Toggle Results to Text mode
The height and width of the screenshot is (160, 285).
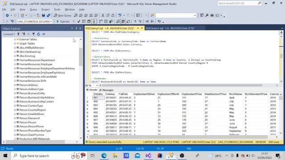[x=118, y=21]
